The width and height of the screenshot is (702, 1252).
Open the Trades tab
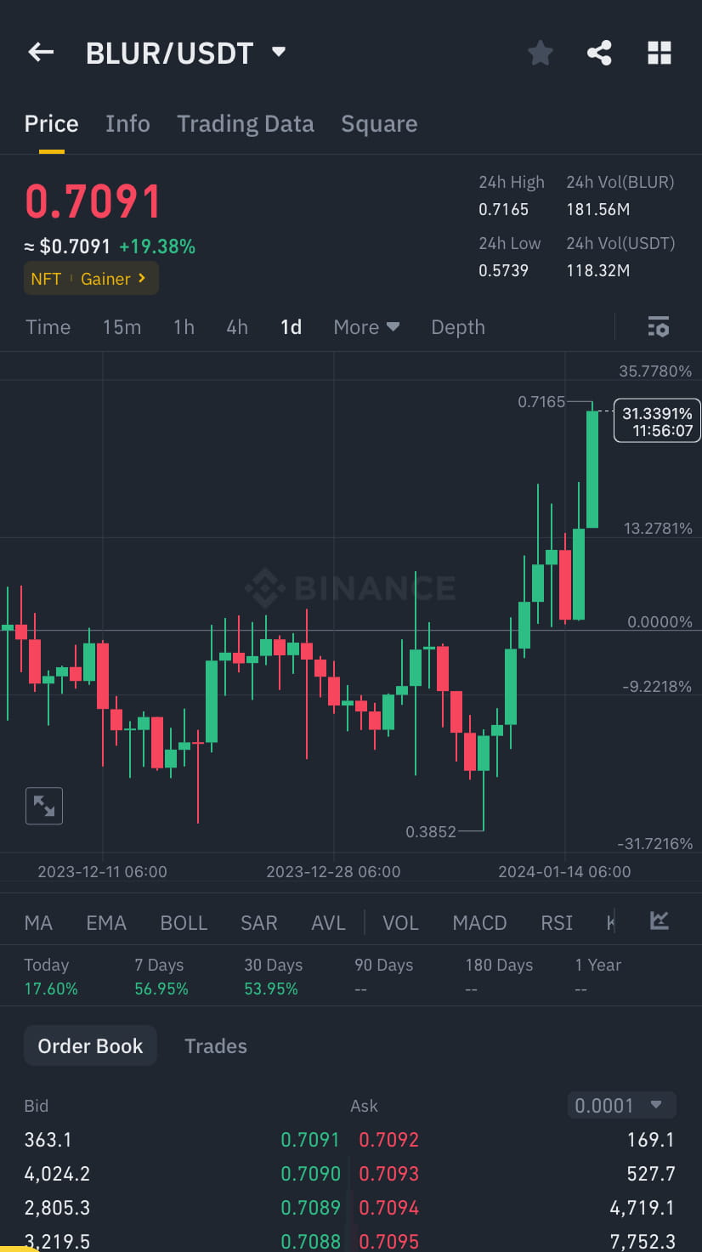click(215, 1045)
